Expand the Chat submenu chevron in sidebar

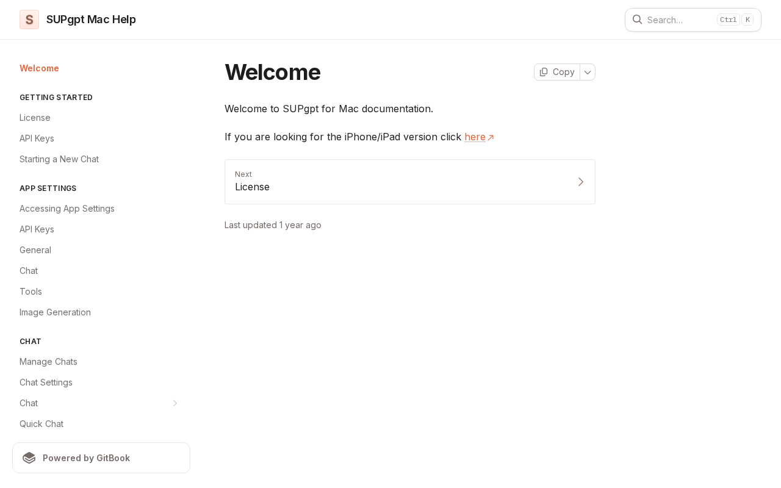(x=175, y=403)
